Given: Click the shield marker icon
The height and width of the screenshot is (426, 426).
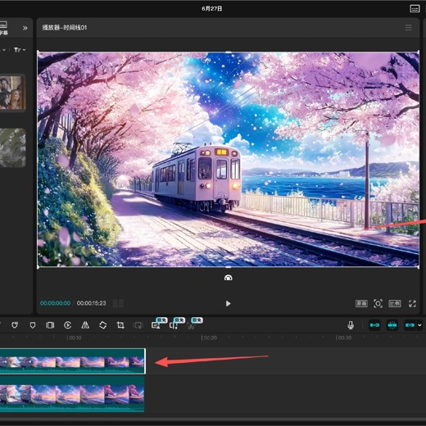Looking at the screenshot, I should click(x=33, y=325).
